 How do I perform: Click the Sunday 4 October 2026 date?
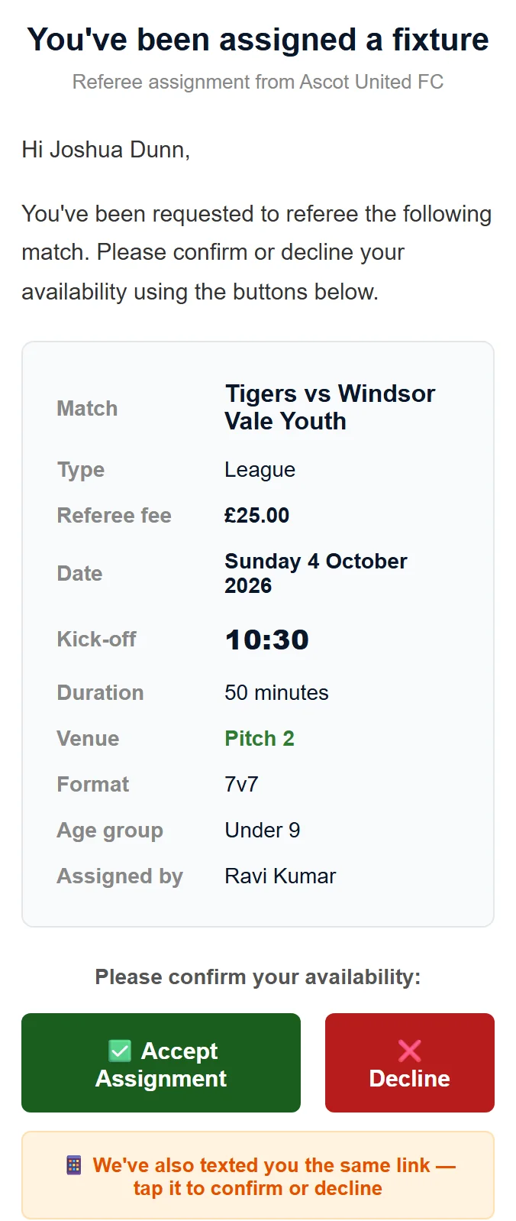pyautogui.click(x=316, y=573)
